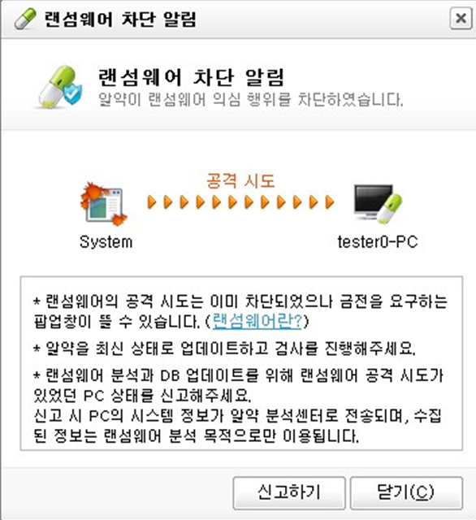Image resolution: width=476 pixels, height=520 pixels.
Task: Click the infected System window icon
Action: pyautogui.click(x=104, y=204)
